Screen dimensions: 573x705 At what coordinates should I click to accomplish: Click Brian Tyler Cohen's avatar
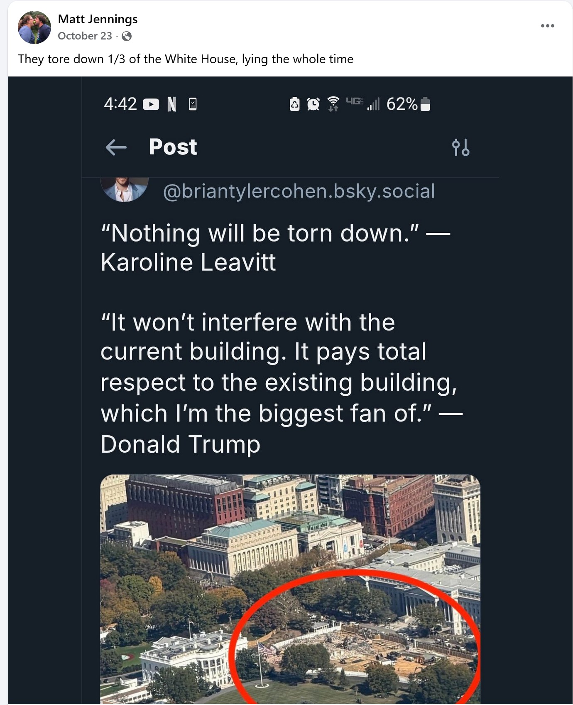[125, 190]
